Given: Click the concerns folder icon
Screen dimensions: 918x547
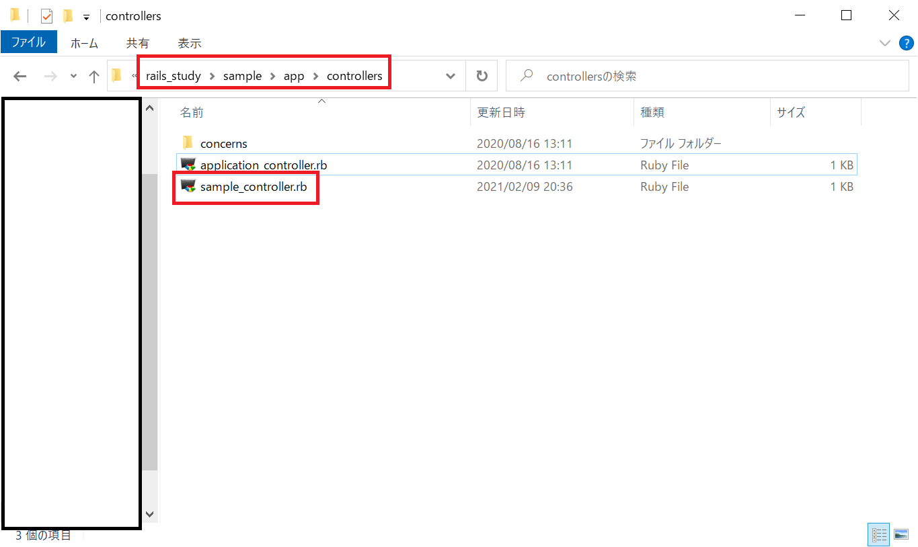Looking at the screenshot, I should 188,143.
